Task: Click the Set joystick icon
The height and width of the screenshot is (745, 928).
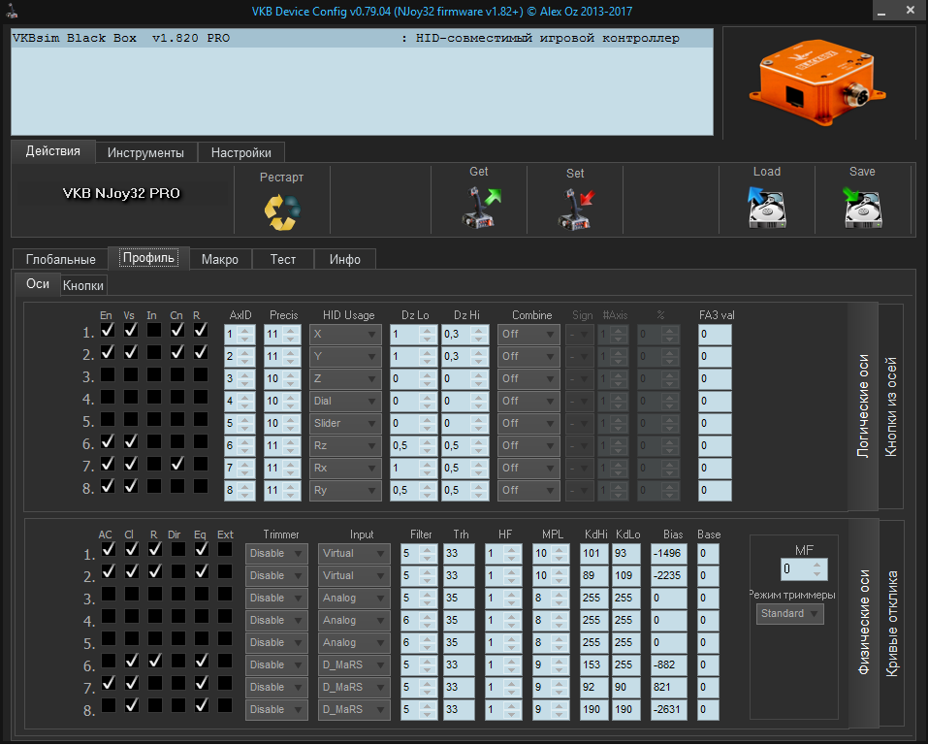Action: pos(575,209)
